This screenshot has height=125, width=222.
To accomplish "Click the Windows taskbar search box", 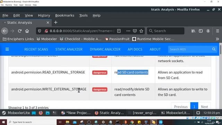I will click(x=32, y=122).
